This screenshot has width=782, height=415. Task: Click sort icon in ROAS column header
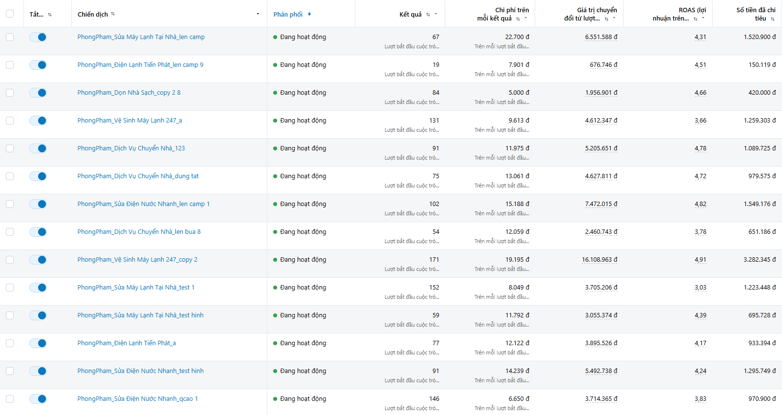pyautogui.click(x=695, y=19)
